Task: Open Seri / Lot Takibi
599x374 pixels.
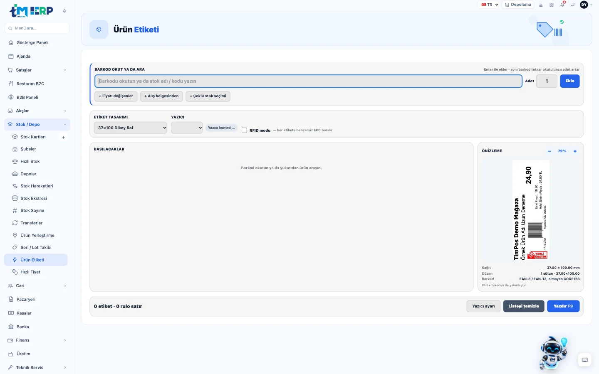Action: (36, 248)
